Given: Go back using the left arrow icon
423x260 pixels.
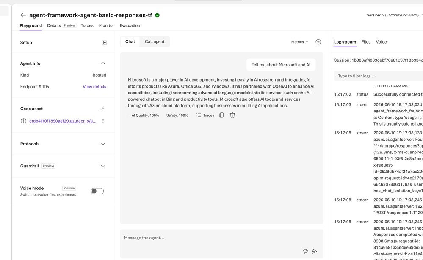Looking at the screenshot, I should pyautogui.click(x=23, y=15).
